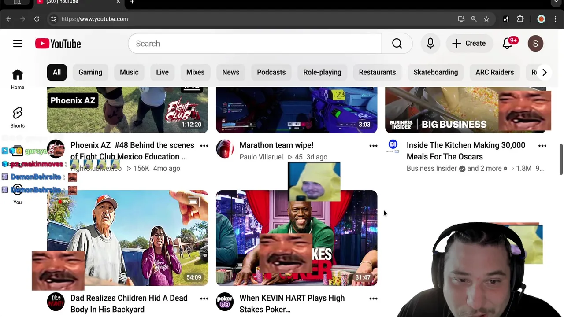Open the browser zoom magnifier icon
Viewport: 564px width, 317px height.
click(x=474, y=19)
